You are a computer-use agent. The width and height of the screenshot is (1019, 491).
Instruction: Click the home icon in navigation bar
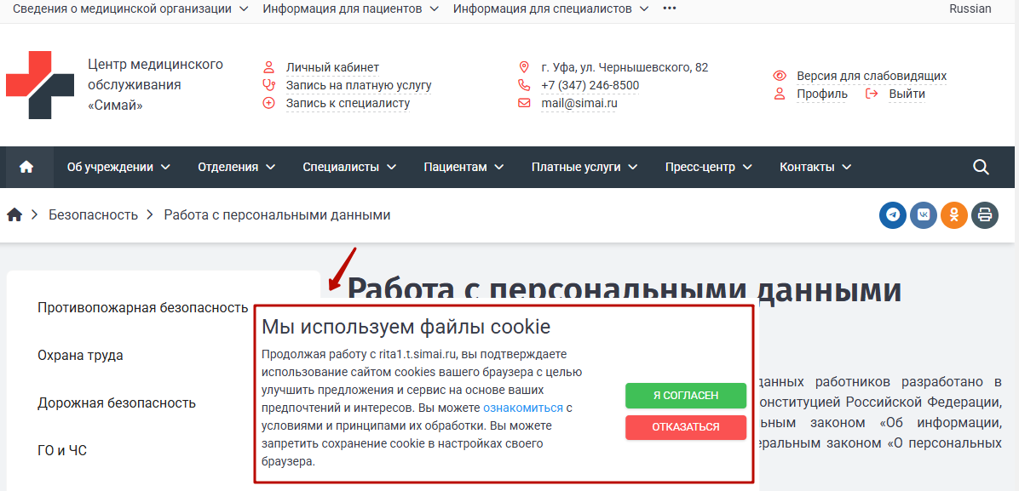(26, 167)
